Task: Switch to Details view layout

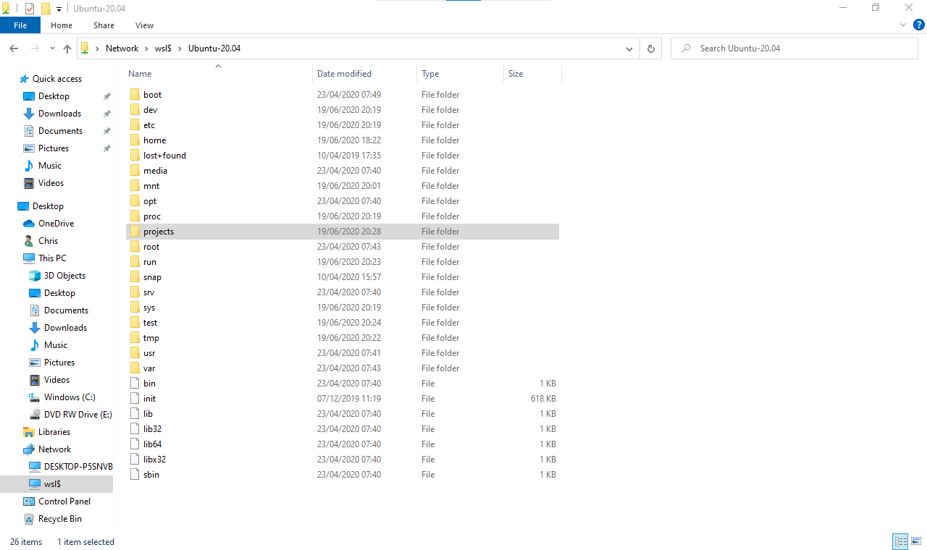Action: [900, 541]
